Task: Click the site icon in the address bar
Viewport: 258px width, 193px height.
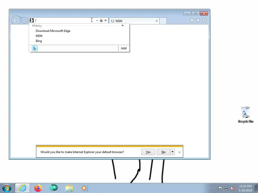Action: 32,20
